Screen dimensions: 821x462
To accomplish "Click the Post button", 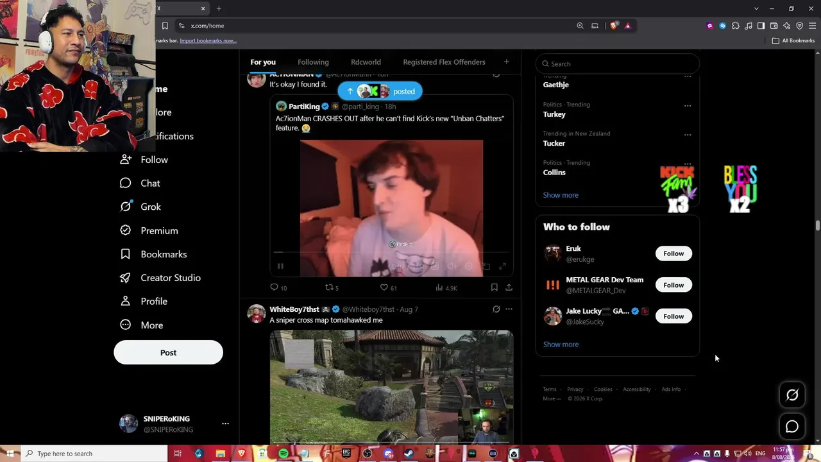I will [168, 352].
